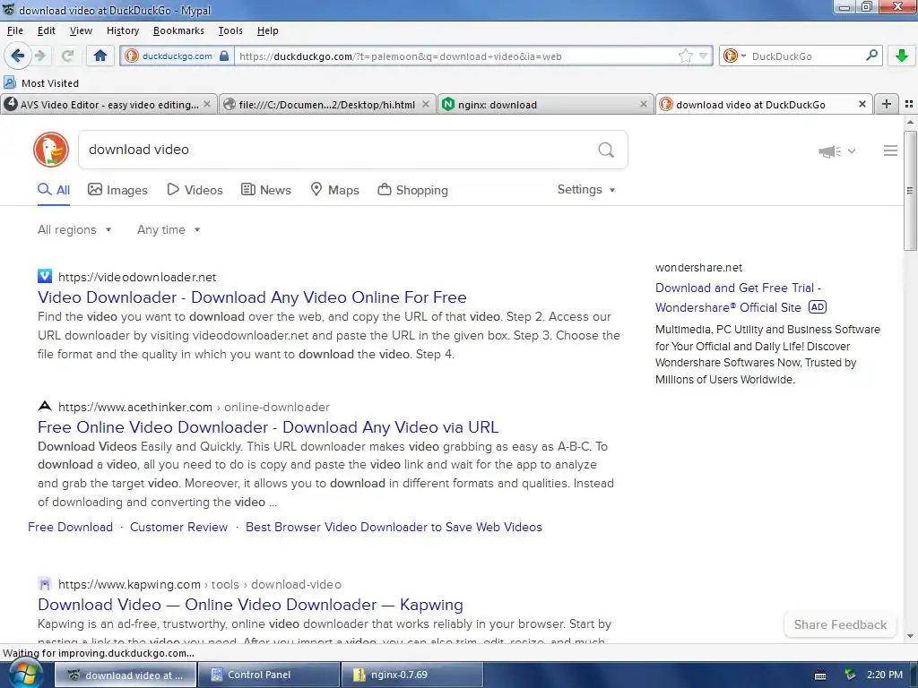Open the History menu
This screenshot has height=688, width=918.
pyautogui.click(x=122, y=30)
